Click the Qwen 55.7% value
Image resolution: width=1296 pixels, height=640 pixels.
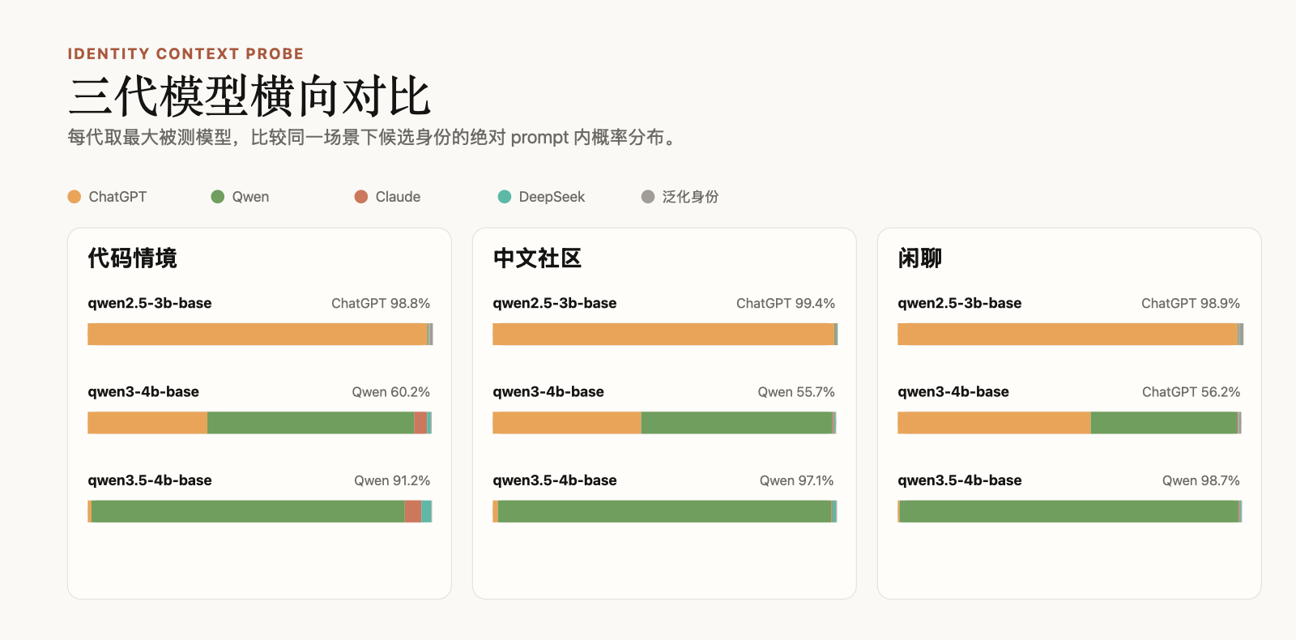(x=796, y=392)
